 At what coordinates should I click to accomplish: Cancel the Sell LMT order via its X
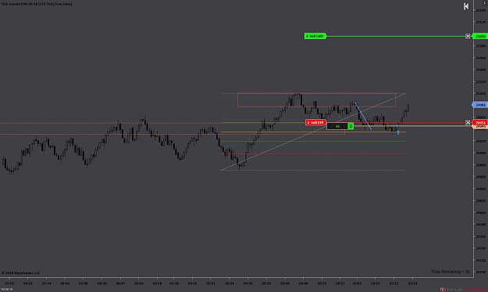(x=468, y=37)
